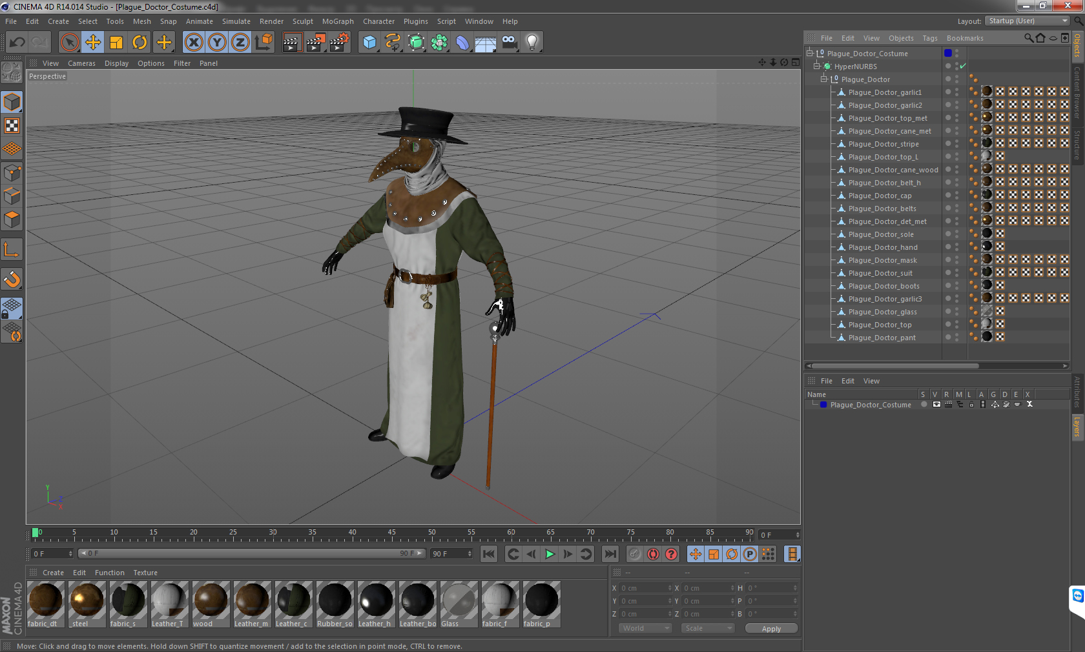Open the Scale mode dropdown

click(707, 628)
